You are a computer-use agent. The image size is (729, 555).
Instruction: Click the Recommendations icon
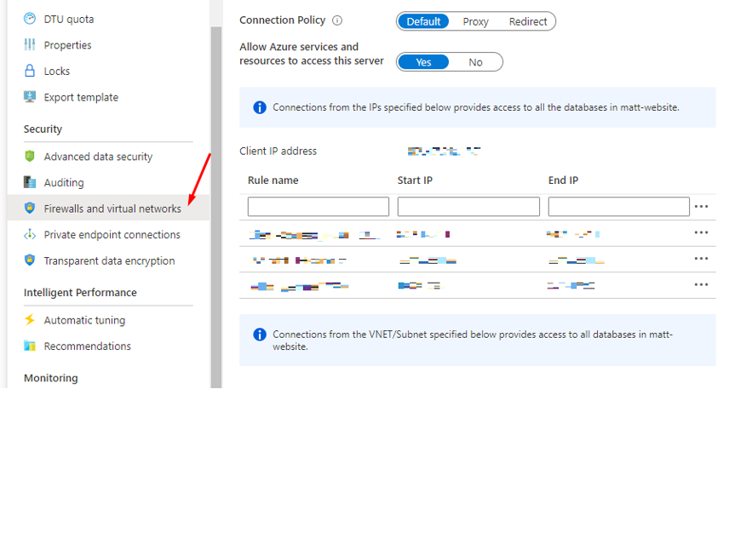[32, 346]
